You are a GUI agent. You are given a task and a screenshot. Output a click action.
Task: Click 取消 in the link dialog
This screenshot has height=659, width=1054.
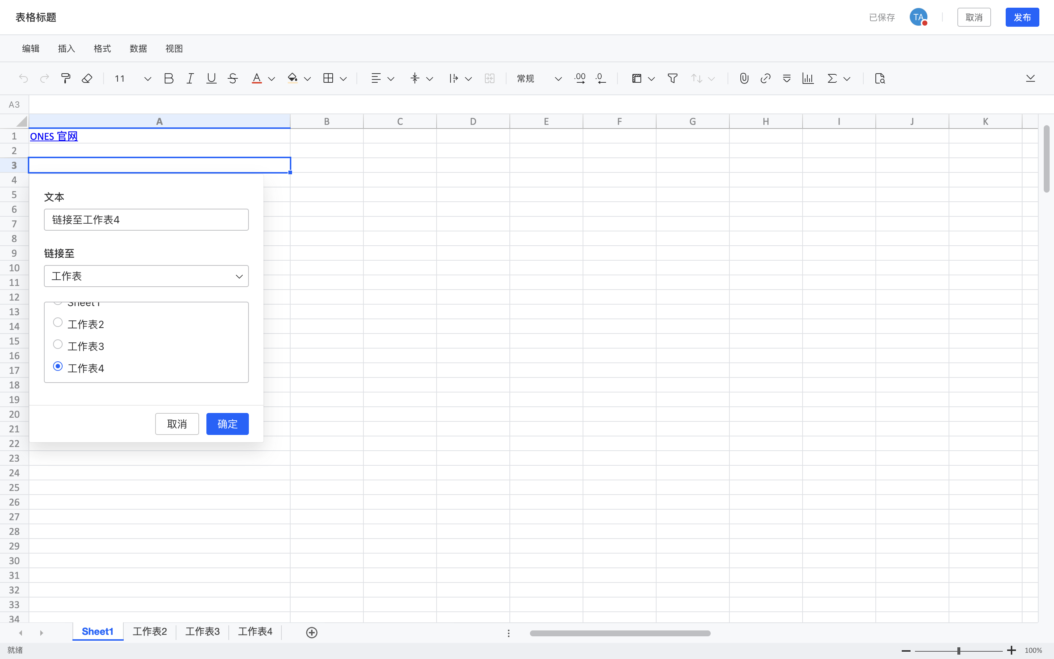click(177, 424)
